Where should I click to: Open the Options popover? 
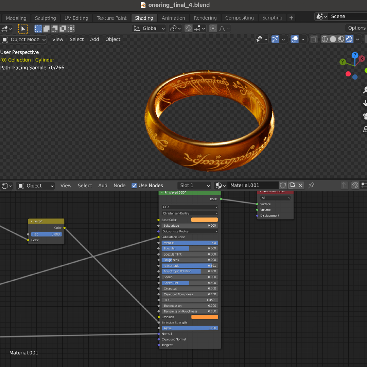356,28
